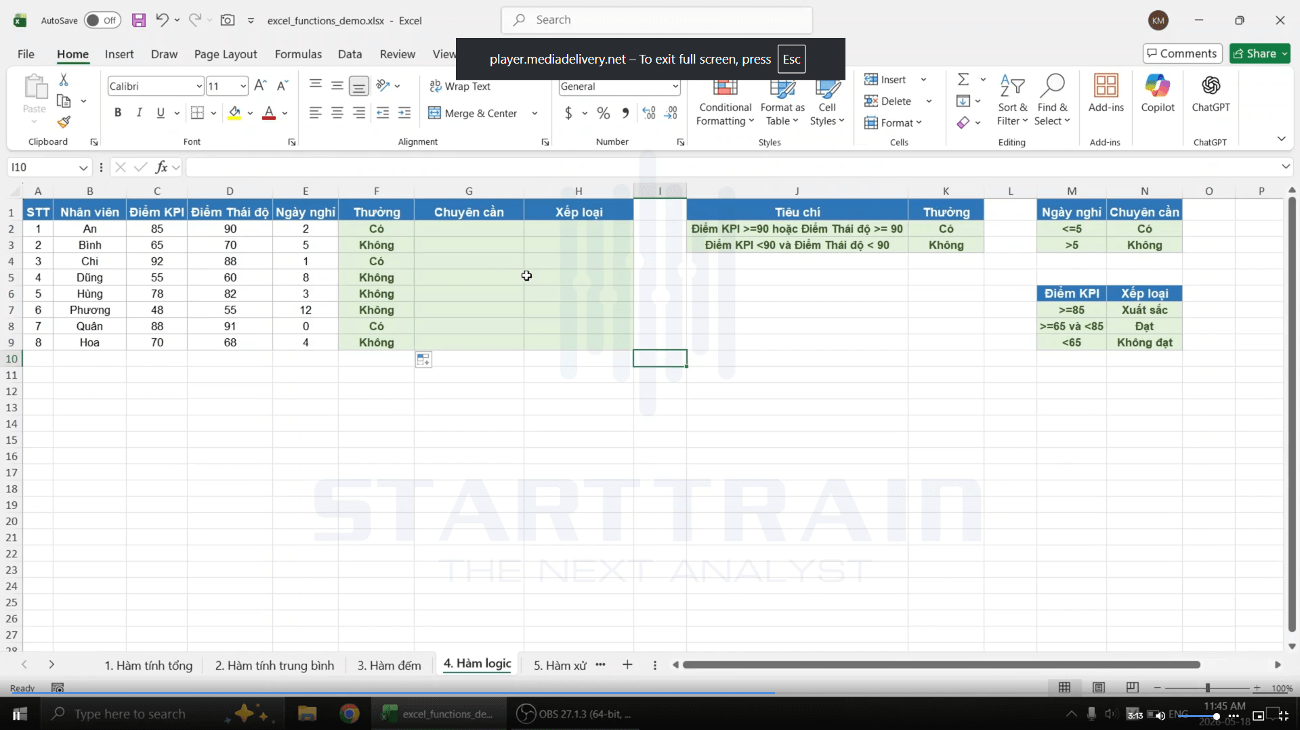Click the Cut scissors icon
The image size is (1300, 730).
click(64, 80)
